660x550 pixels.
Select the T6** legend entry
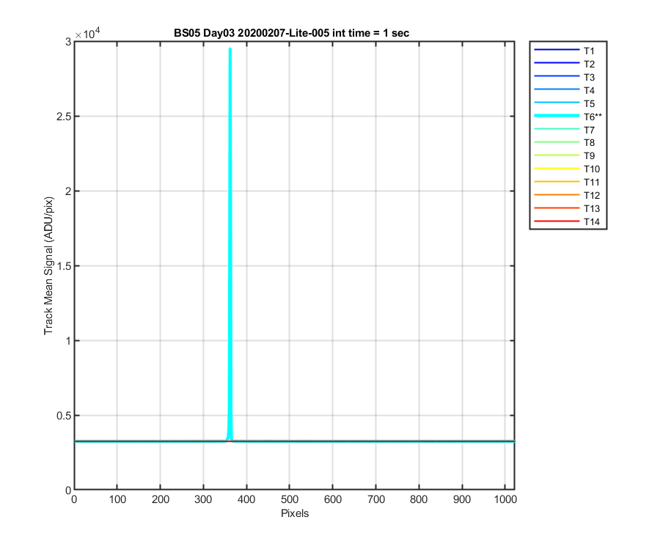568,116
